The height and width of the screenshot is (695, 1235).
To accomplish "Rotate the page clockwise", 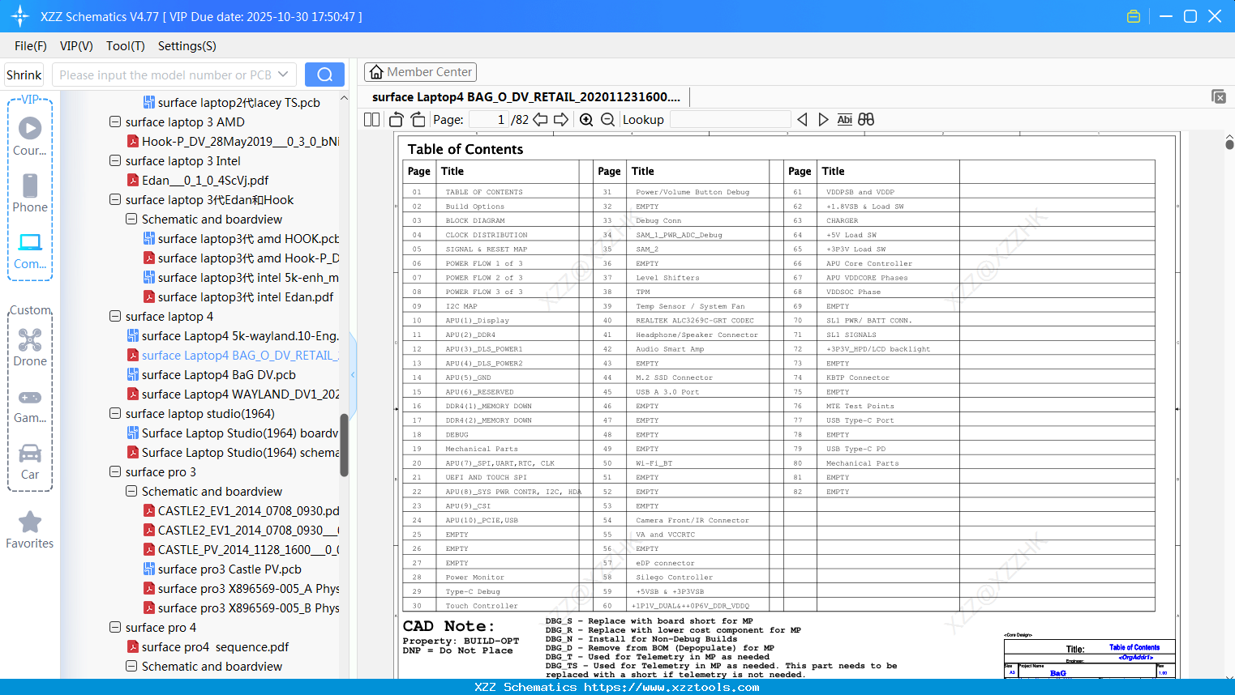I will coord(418,119).
